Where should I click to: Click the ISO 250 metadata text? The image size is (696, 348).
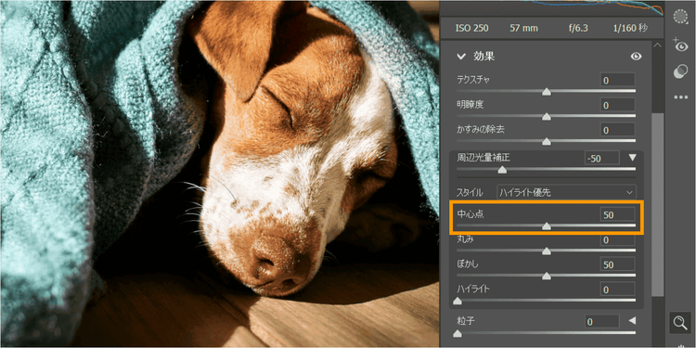(471, 29)
